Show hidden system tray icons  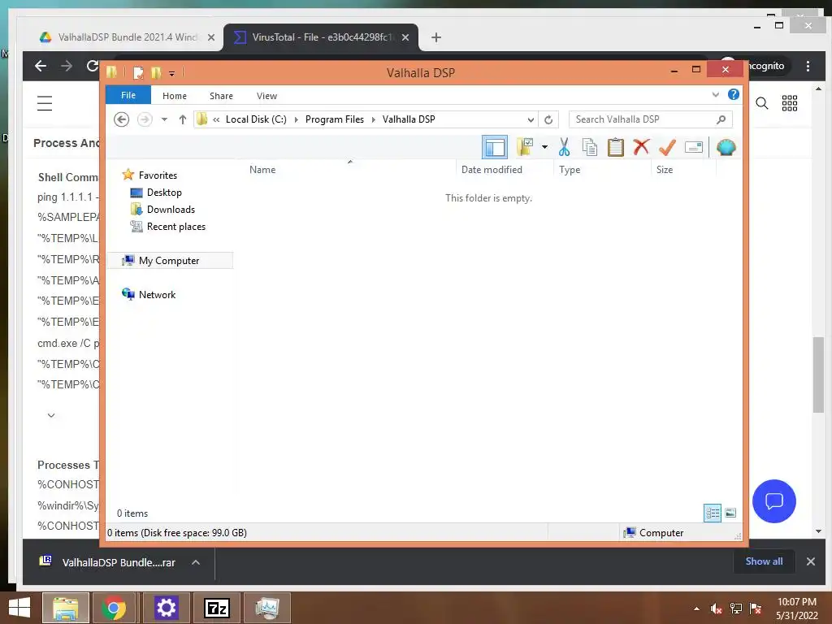tap(696, 609)
